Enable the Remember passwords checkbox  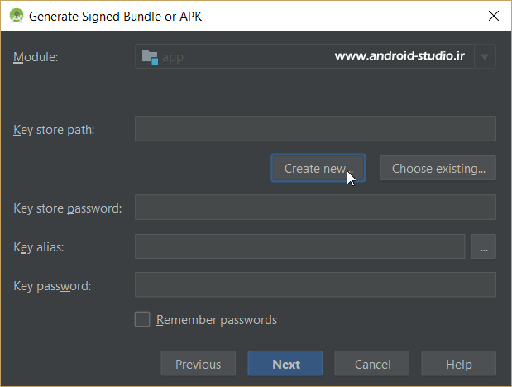142,320
